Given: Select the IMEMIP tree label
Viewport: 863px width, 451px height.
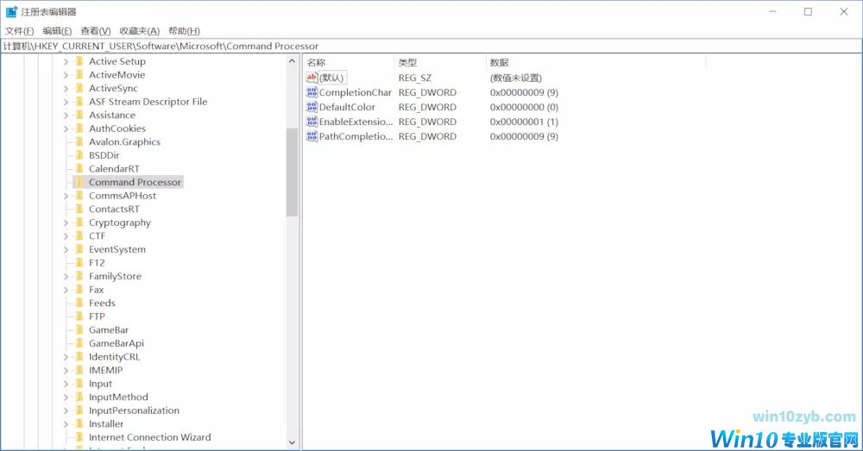Looking at the screenshot, I should [x=105, y=370].
